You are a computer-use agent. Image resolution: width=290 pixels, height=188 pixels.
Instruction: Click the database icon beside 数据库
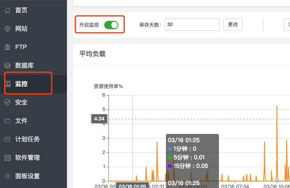[7, 65]
